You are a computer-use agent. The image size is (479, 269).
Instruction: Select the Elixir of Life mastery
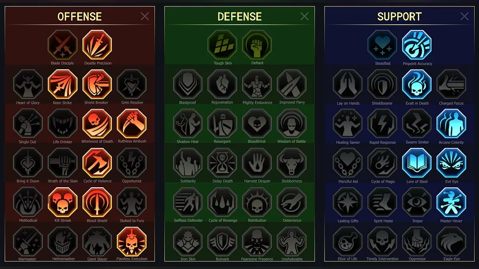pyautogui.click(x=348, y=242)
